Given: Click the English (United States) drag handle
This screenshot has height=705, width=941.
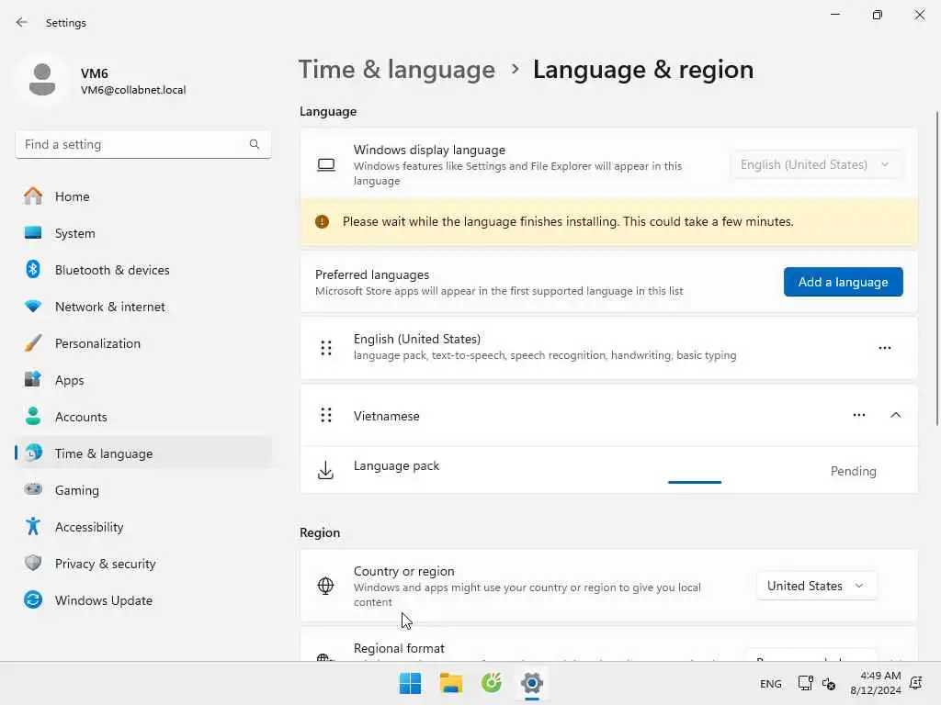Looking at the screenshot, I should coord(326,348).
